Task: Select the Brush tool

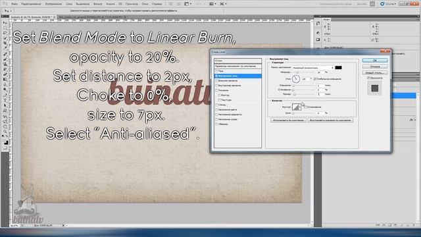Action: [x=6, y=59]
